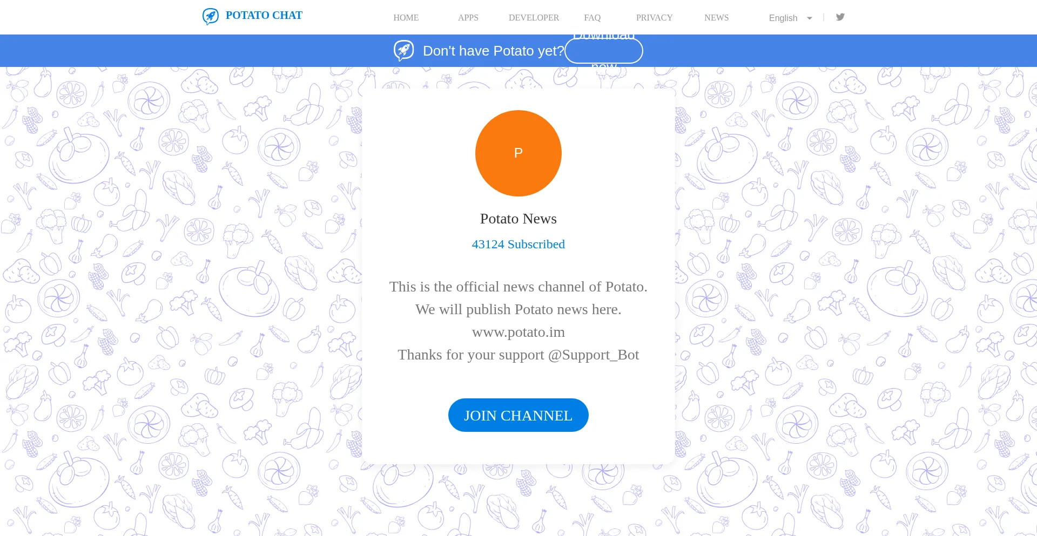Go to the APPS page

tap(468, 17)
